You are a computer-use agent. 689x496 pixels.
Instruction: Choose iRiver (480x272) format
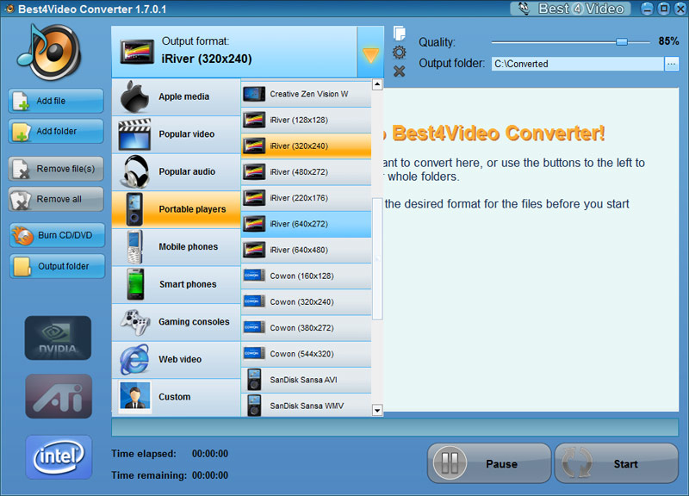(307, 171)
